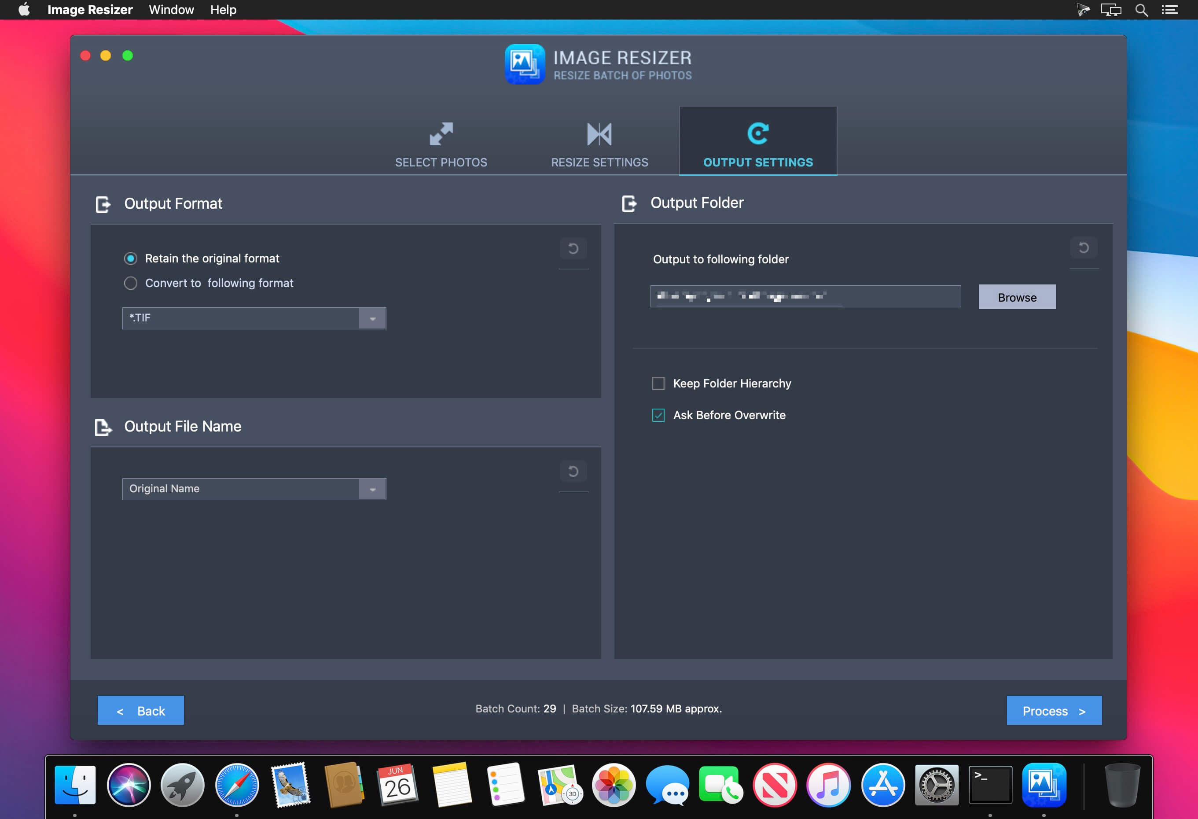Open Calendar showing JUN 26
1198x819 pixels.
tap(398, 785)
